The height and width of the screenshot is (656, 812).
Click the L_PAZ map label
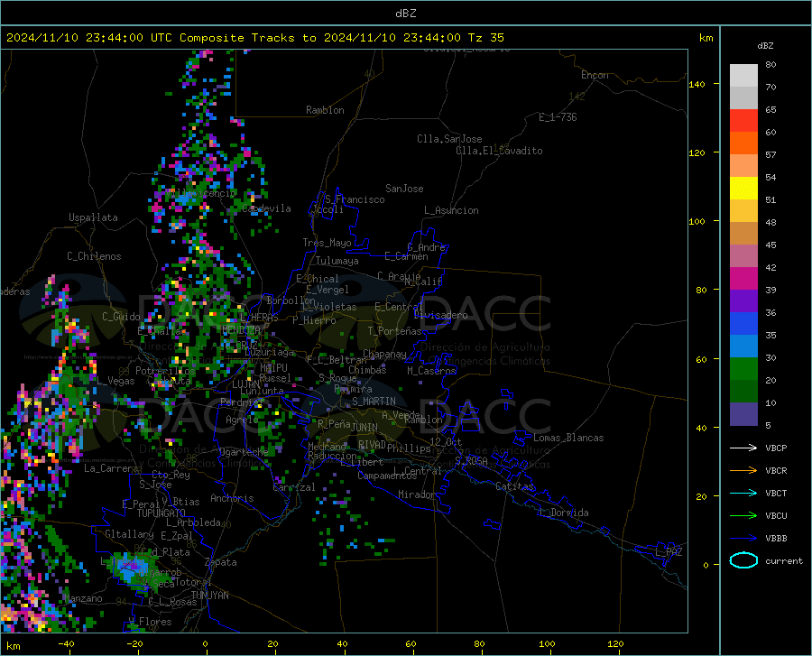(669, 552)
